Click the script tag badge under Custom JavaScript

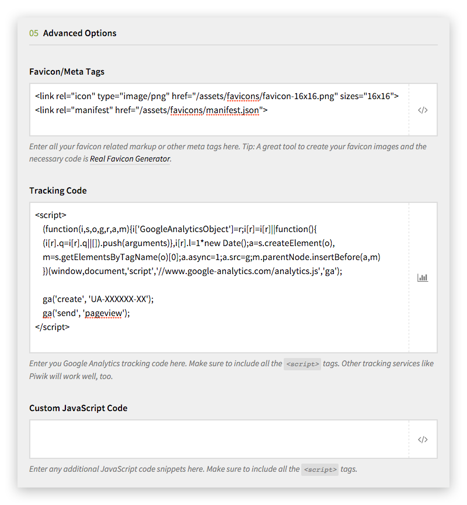click(319, 469)
